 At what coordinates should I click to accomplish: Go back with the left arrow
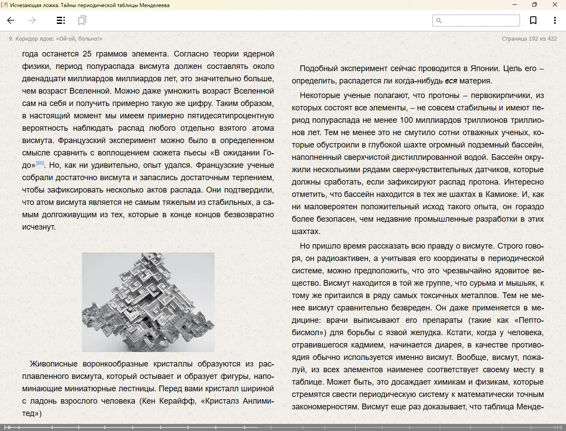(11, 20)
